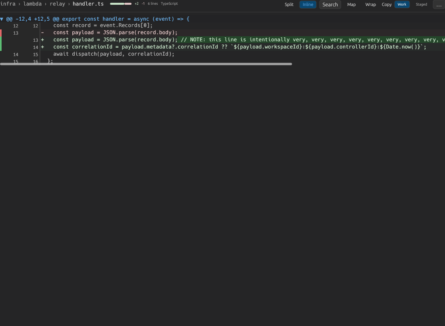The image size is (445, 326).
Task: Click the handler.ts file name
Action: [88, 4]
